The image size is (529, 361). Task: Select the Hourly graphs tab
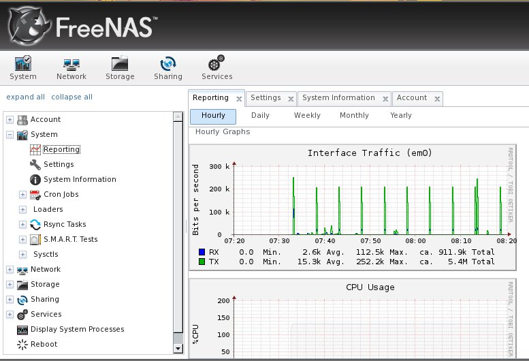213,116
